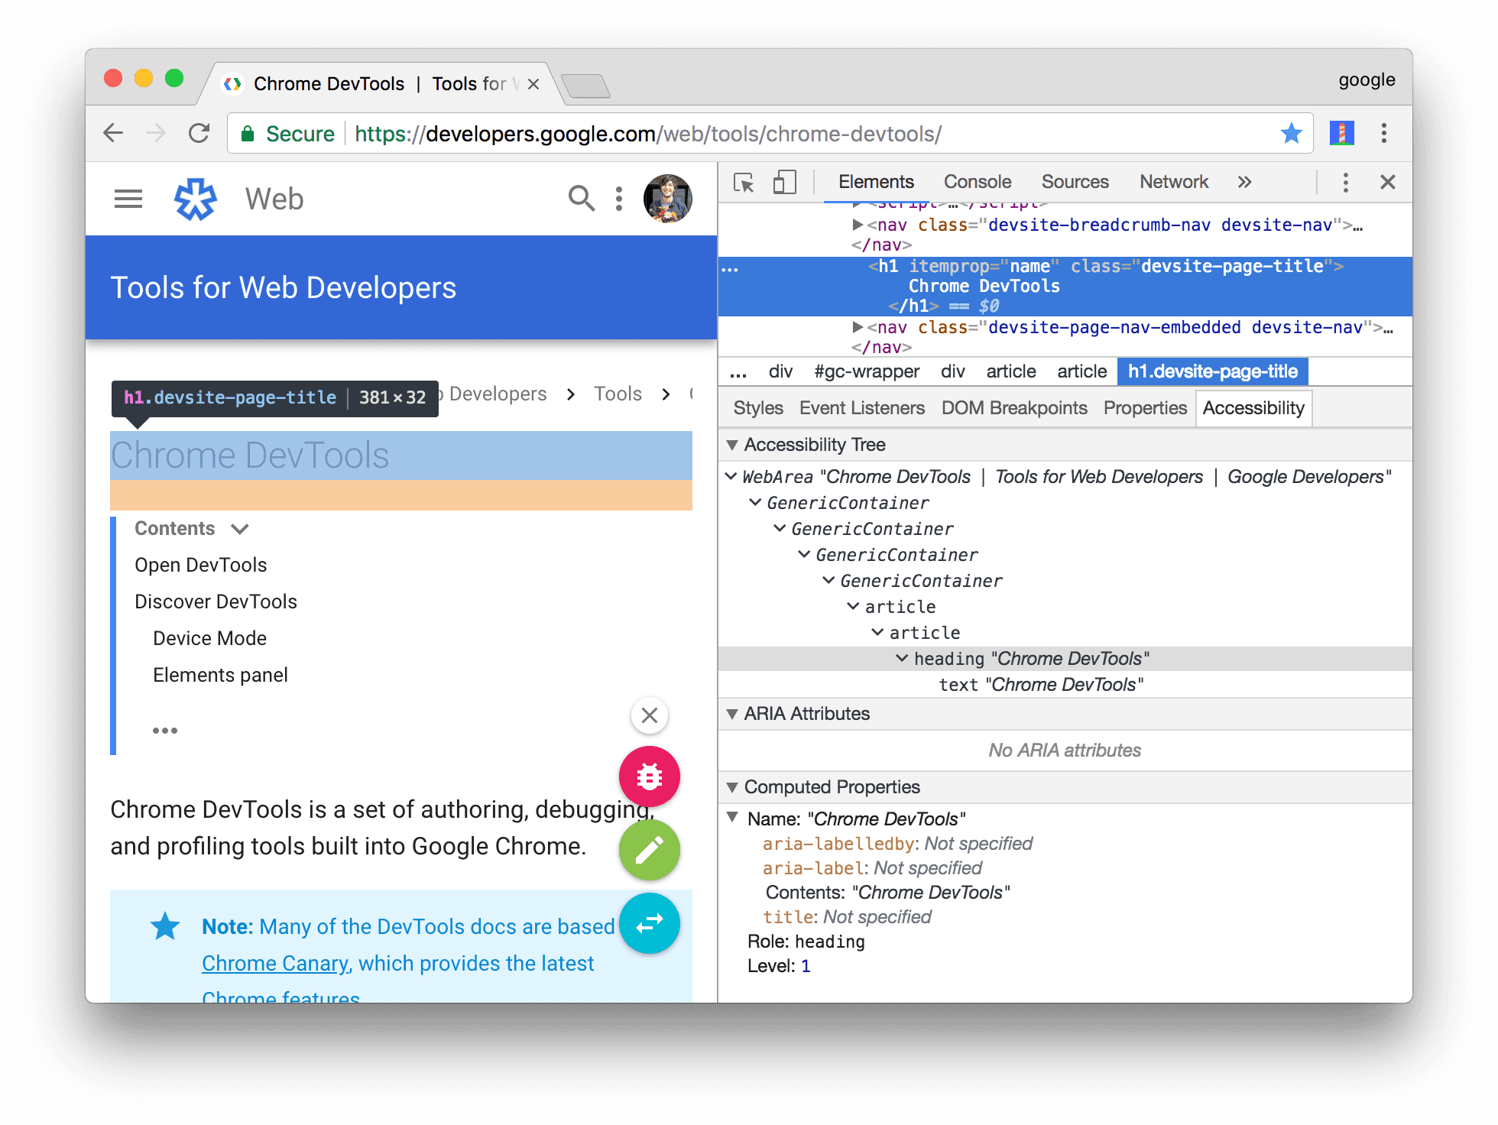Click the Open DevTools sidebar link
Screen dimensions: 1498x1125
tap(201, 564)
